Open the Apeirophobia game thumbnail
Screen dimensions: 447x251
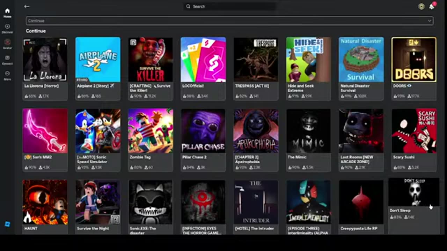click(256, 131)
